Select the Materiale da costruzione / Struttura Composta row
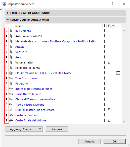The height and width of the screenshot is (147, 130). point(56,41)
